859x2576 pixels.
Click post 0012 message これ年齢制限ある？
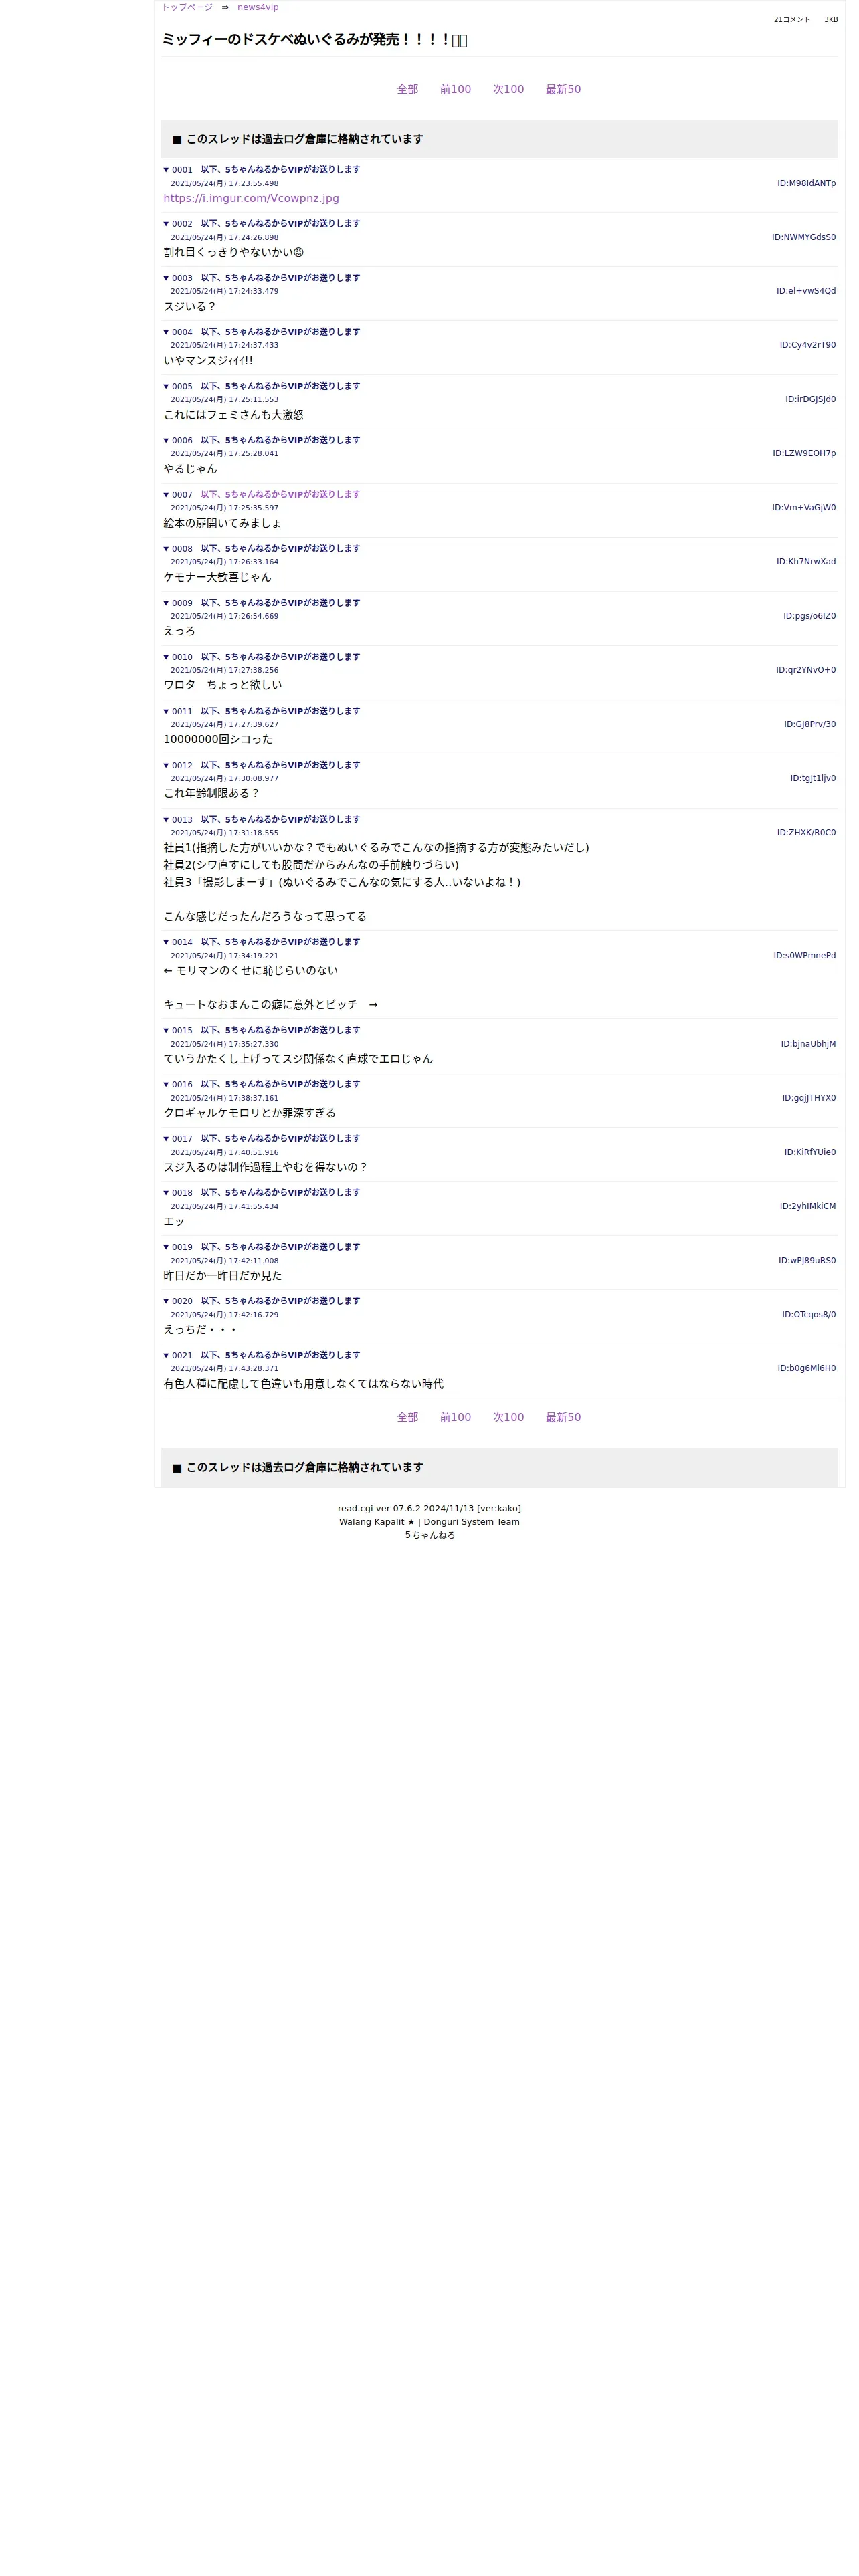tap(211, 793)
